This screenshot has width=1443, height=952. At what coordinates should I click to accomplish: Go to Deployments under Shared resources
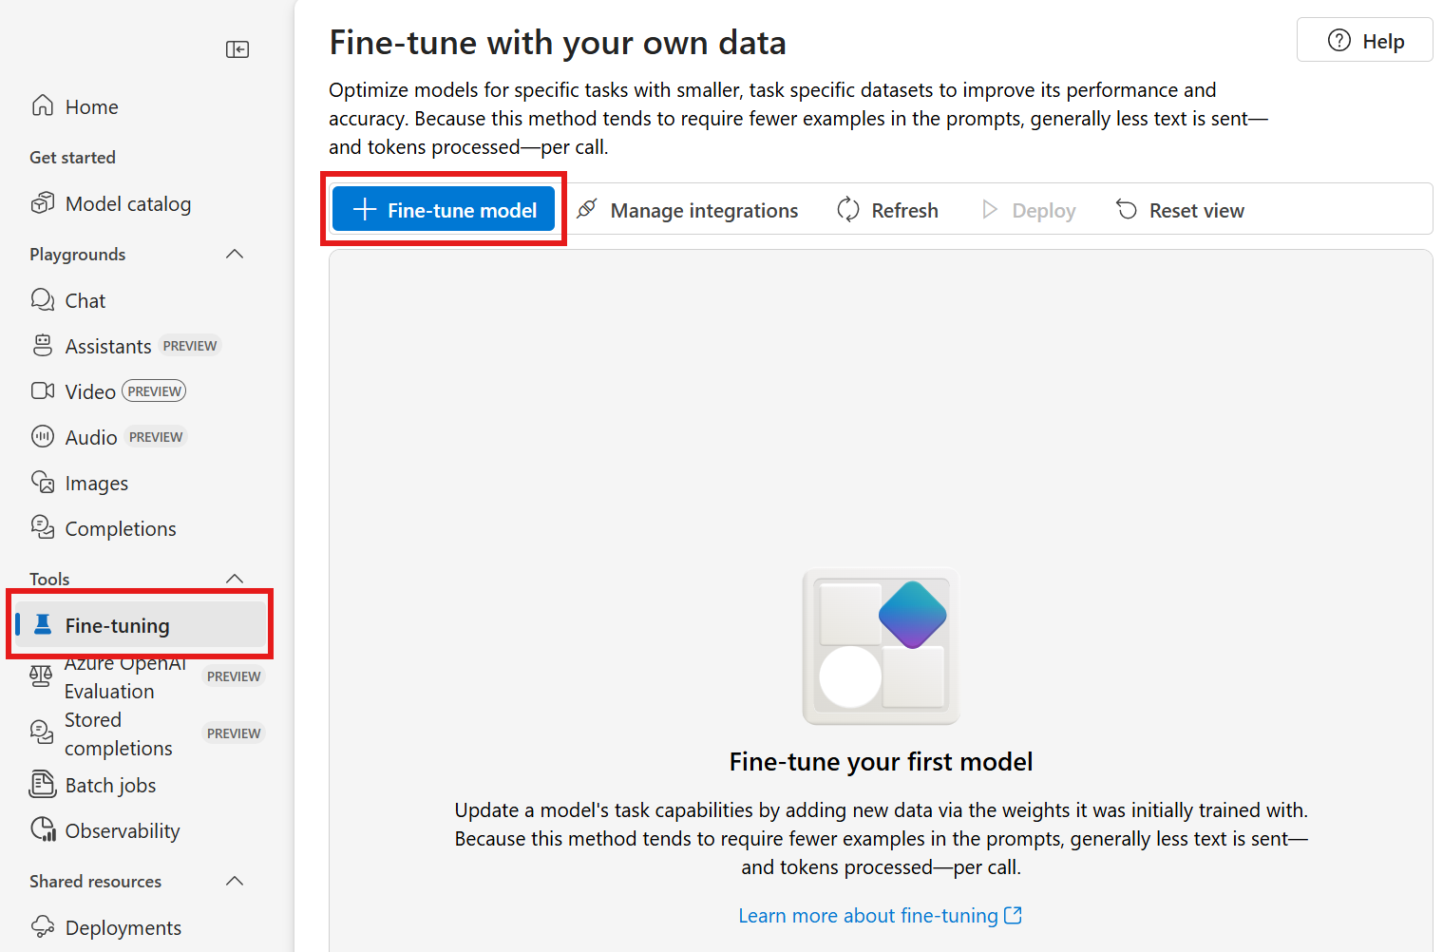coord(123,928)
